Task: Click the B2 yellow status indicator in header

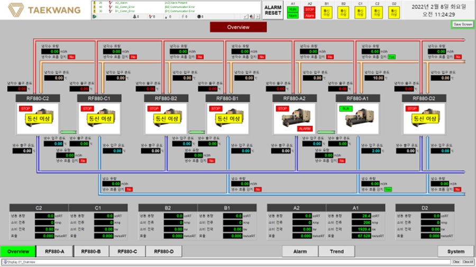Action: [343, 13]
